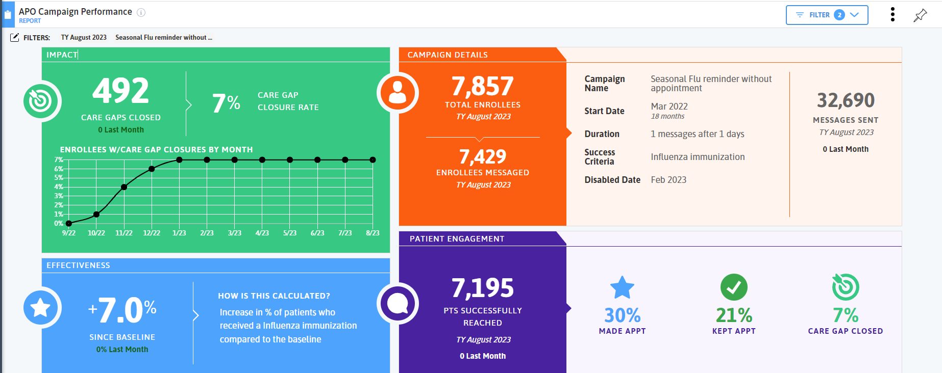Click the 12/22 data point on the chart
Screen dimensions: 942x373
152,169
